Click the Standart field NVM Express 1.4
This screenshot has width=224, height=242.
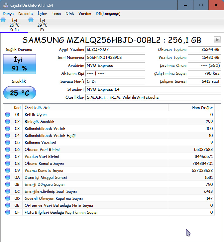153,89
